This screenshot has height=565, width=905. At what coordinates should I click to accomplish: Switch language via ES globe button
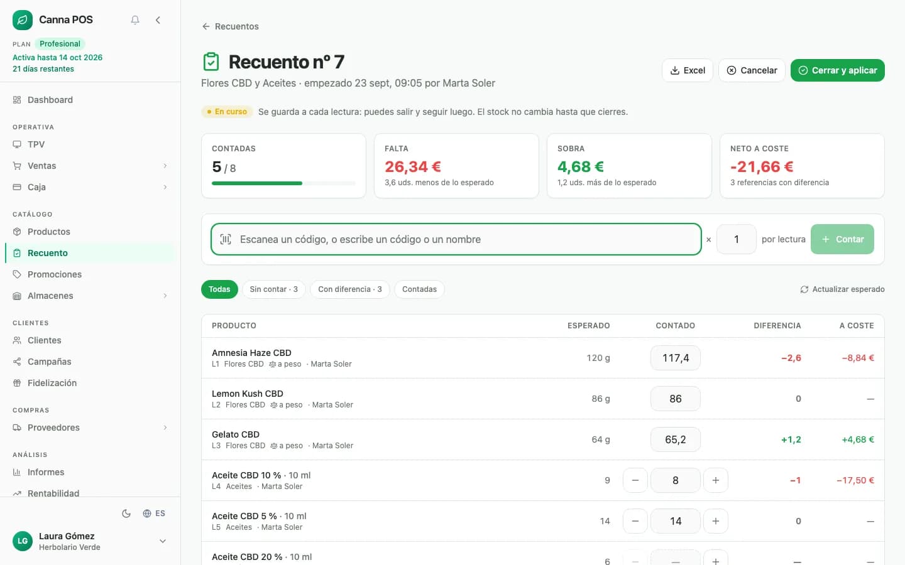(154, 514)
